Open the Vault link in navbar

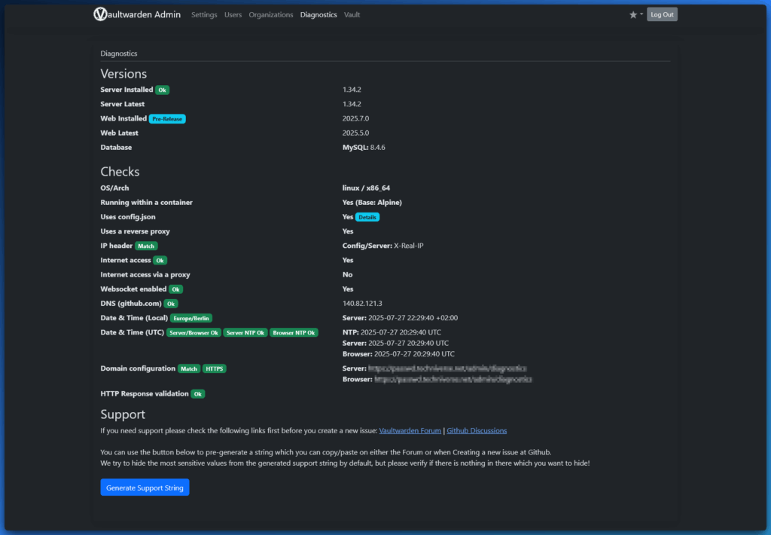tap(352, 15)
